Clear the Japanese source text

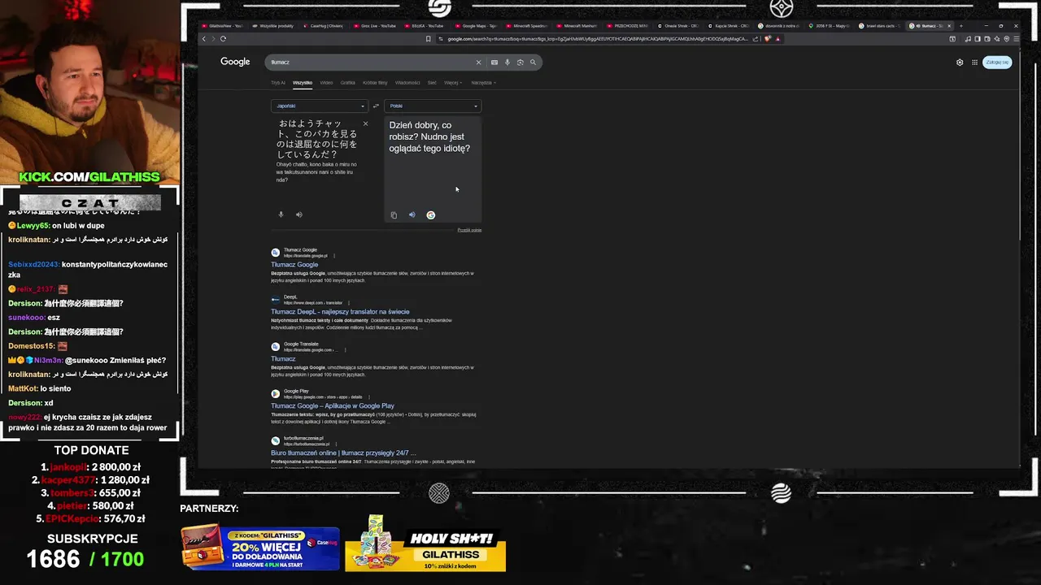[365, 123]
